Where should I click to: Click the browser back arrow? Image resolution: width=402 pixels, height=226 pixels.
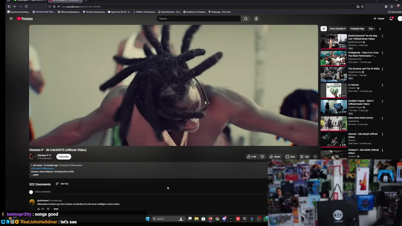15,7
